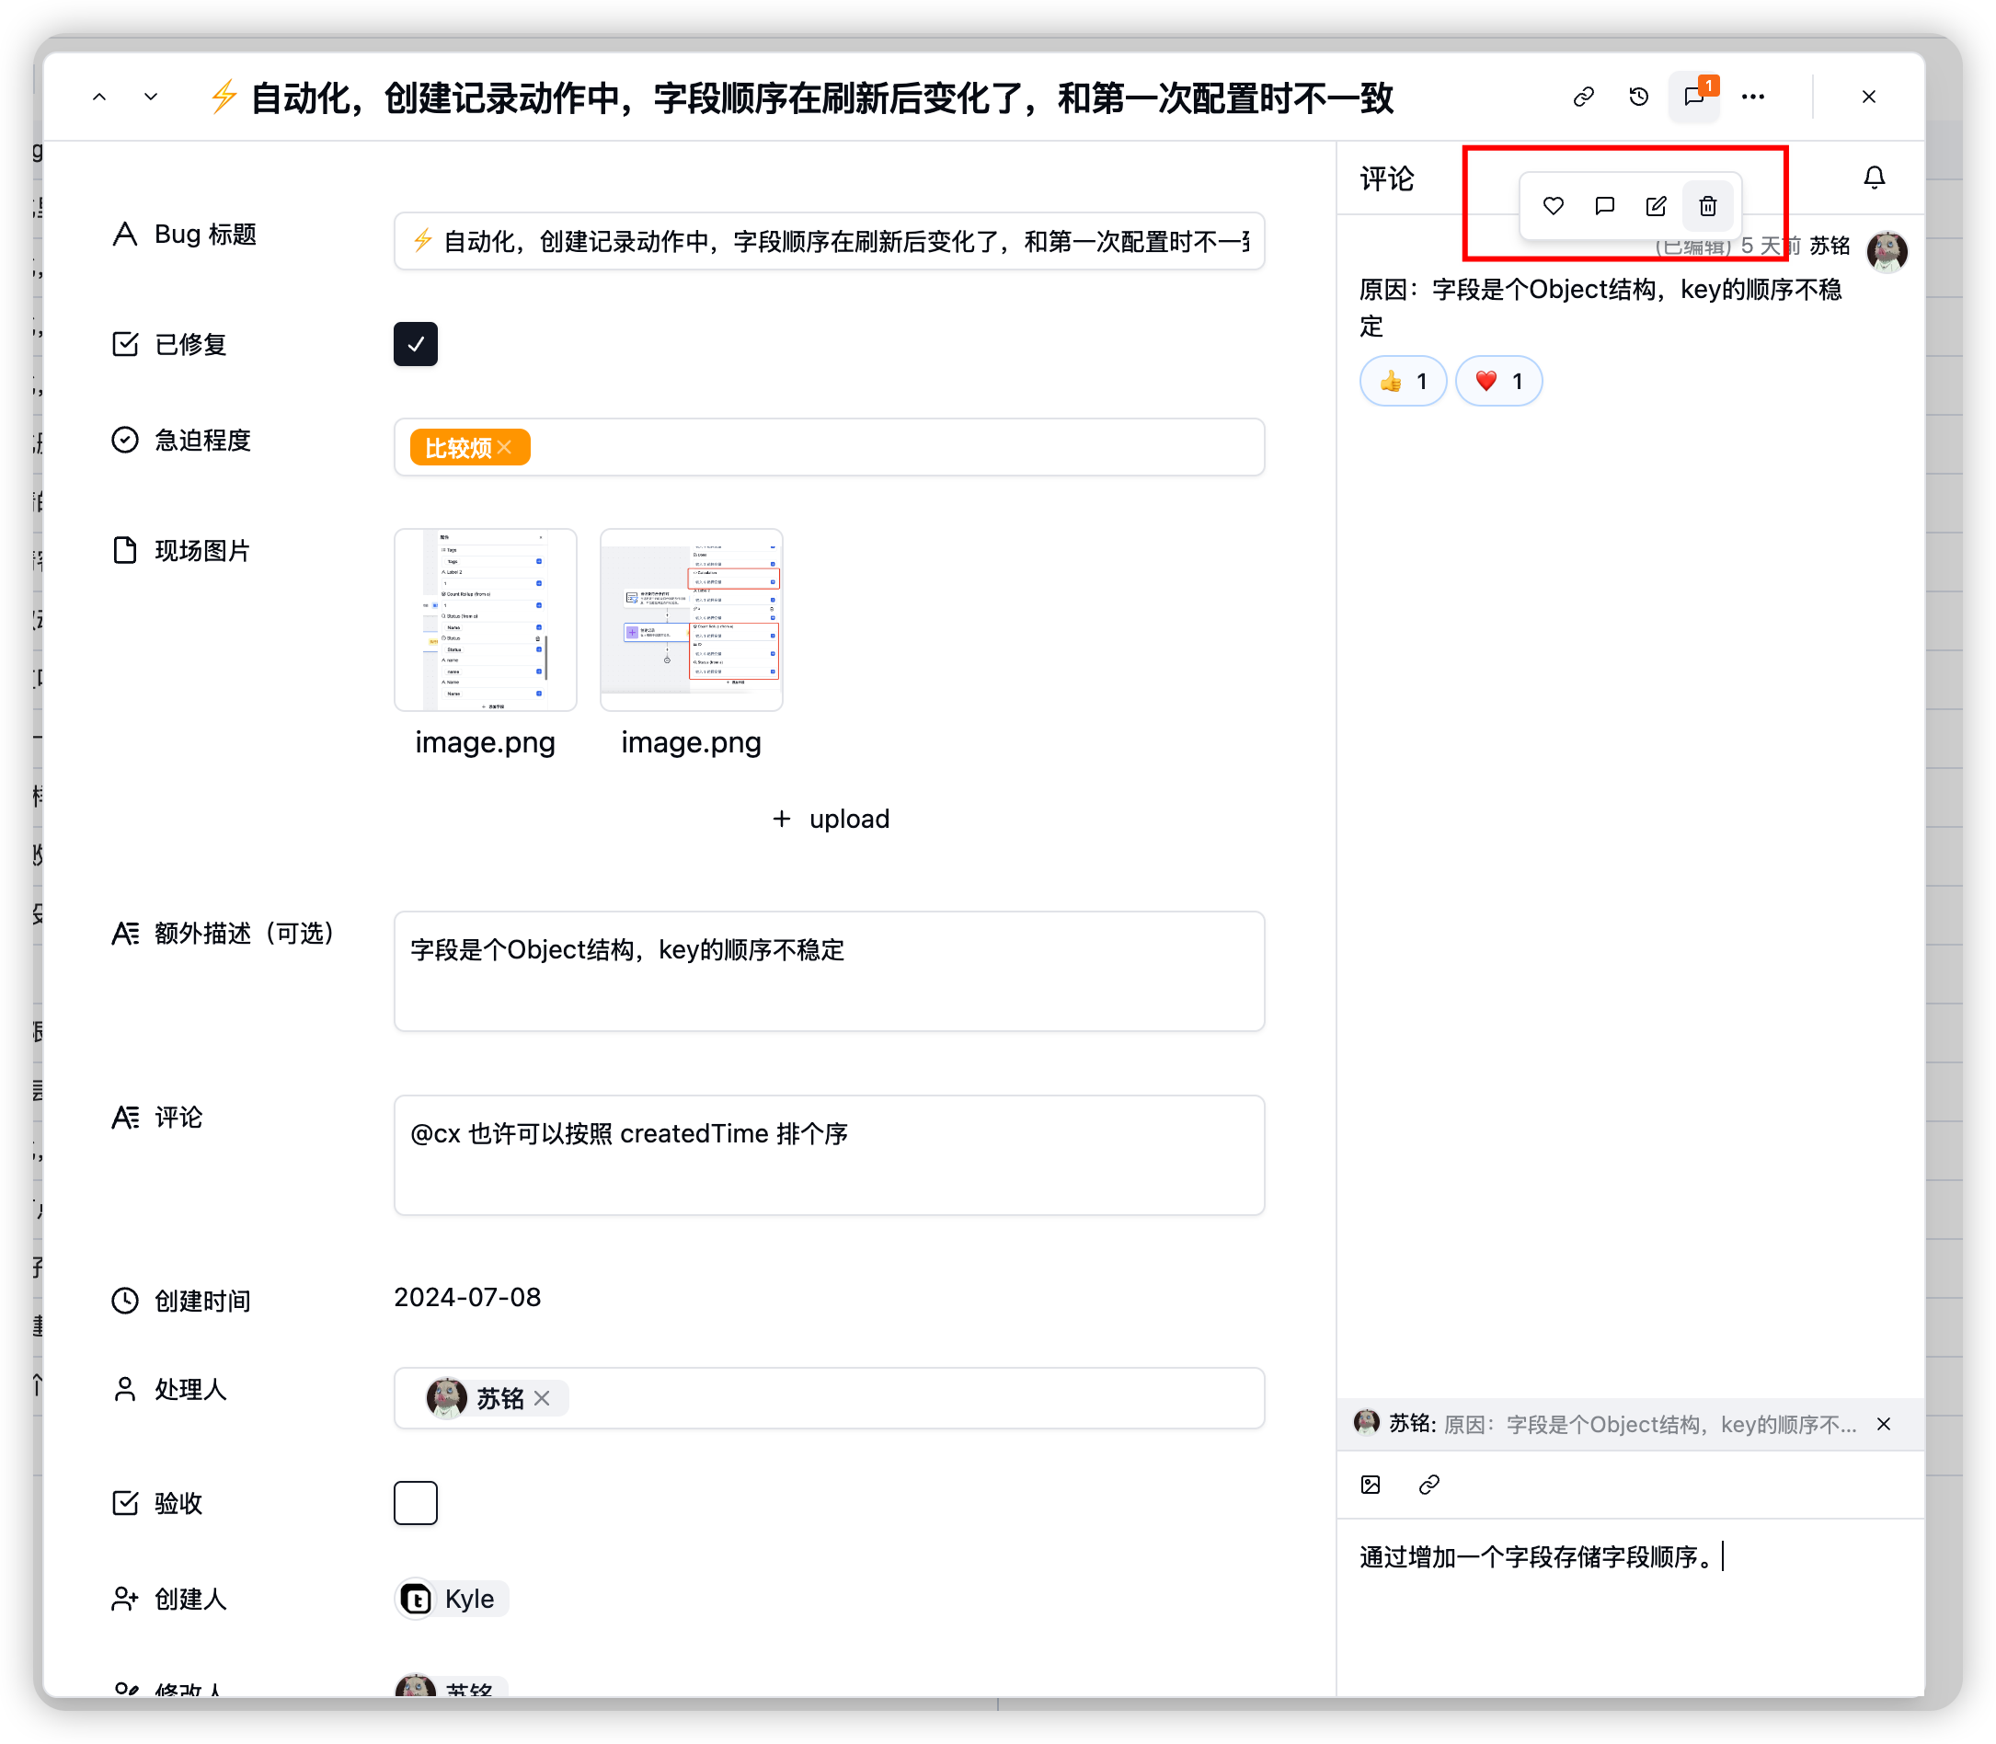Click the 现场图片 field label
This screenshot has width=1996, height=1744.
pos(202,550)
